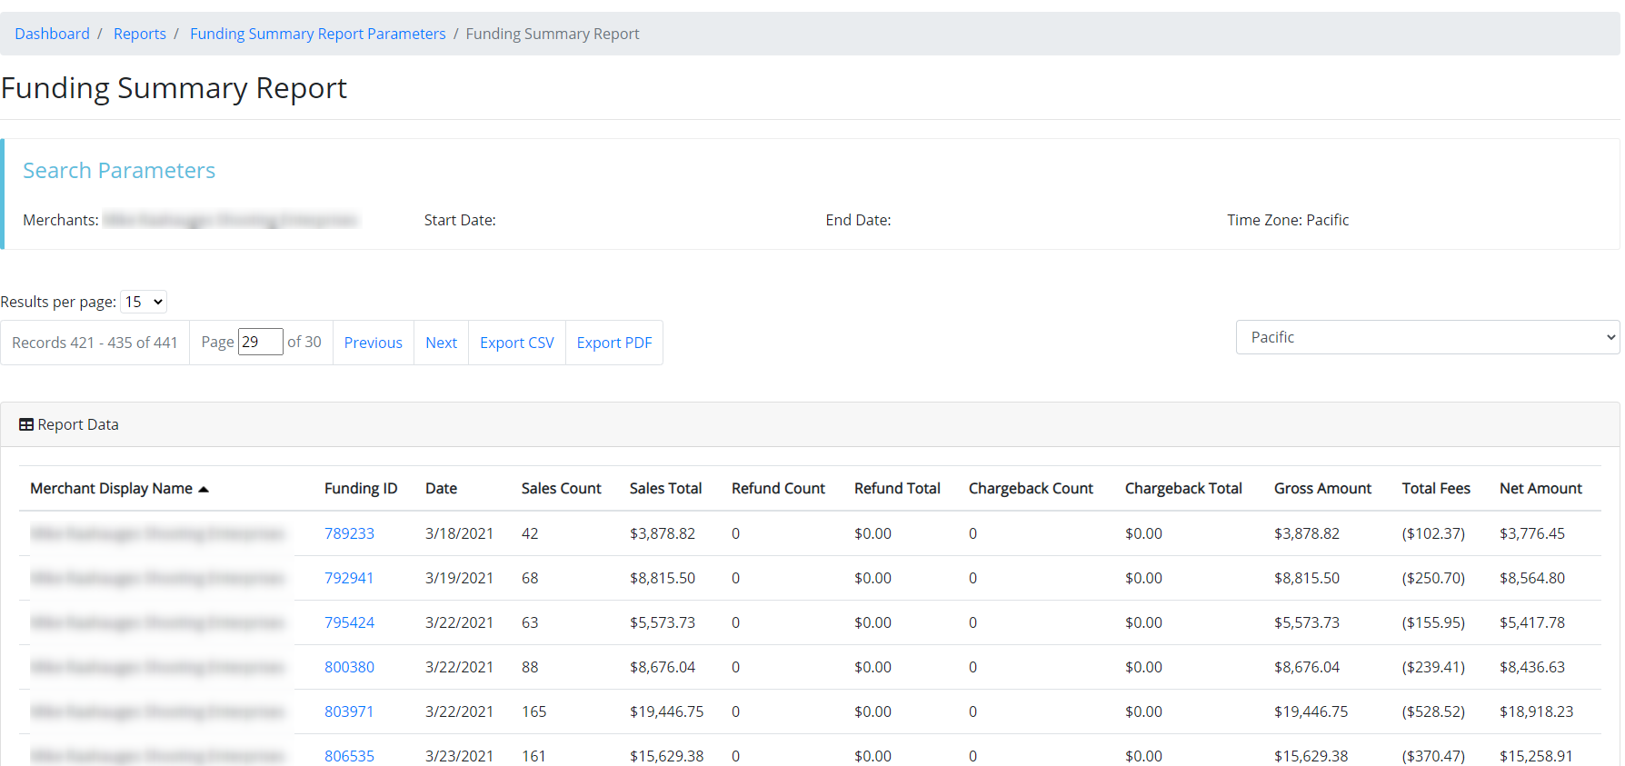Sort by Refund Total column header
Image resolution: width=1625 pixels, height=766 pixels.
[897, 488]
